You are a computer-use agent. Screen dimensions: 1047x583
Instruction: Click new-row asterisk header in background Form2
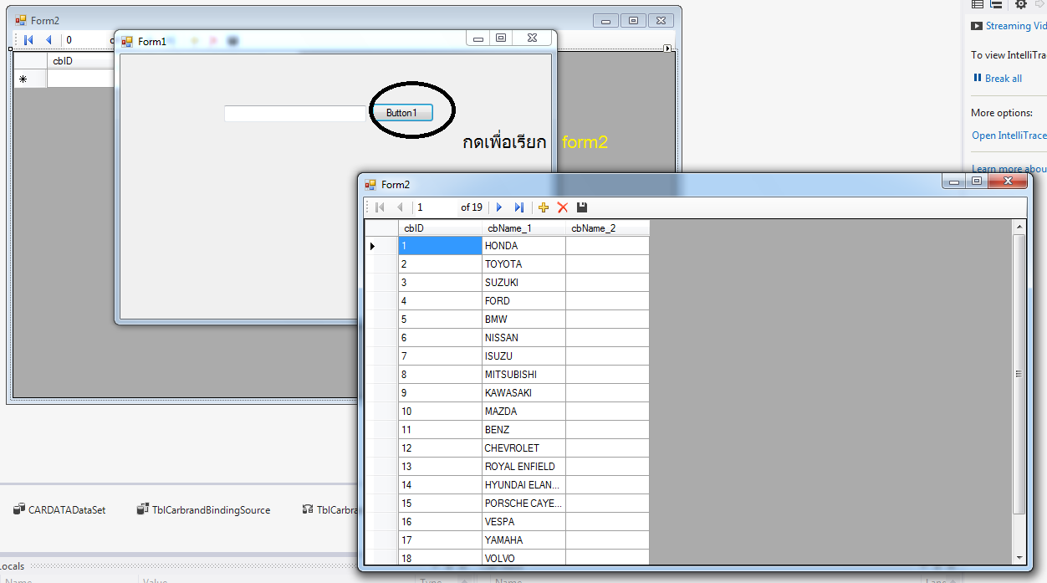pos(30,79)
